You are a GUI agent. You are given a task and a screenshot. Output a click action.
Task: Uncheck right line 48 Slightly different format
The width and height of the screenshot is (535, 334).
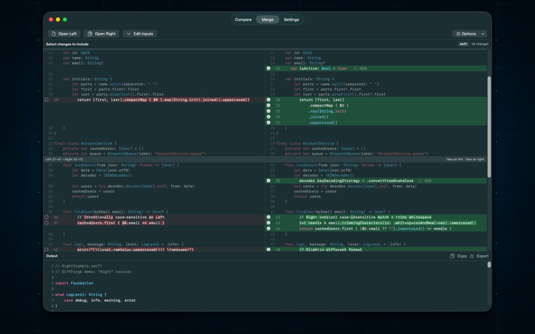point(269,250)
